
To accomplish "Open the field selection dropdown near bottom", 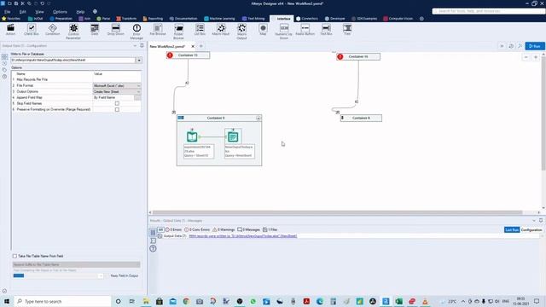I will pyautogui.click(x=101, y=275).
